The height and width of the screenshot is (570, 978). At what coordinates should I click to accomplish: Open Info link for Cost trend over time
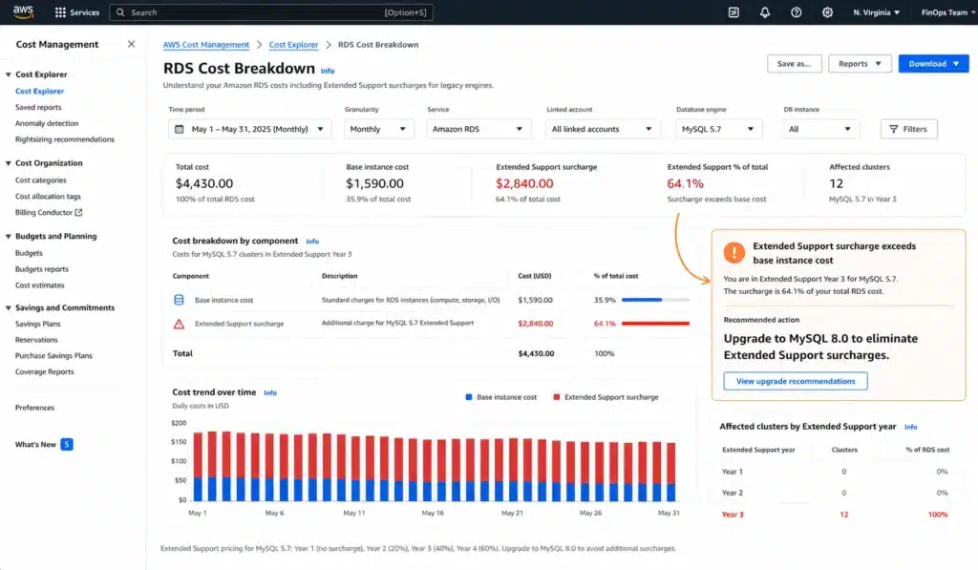point(270,392)
